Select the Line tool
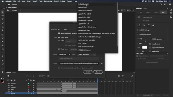Screen dimensions: 173x97 [2, 53]
